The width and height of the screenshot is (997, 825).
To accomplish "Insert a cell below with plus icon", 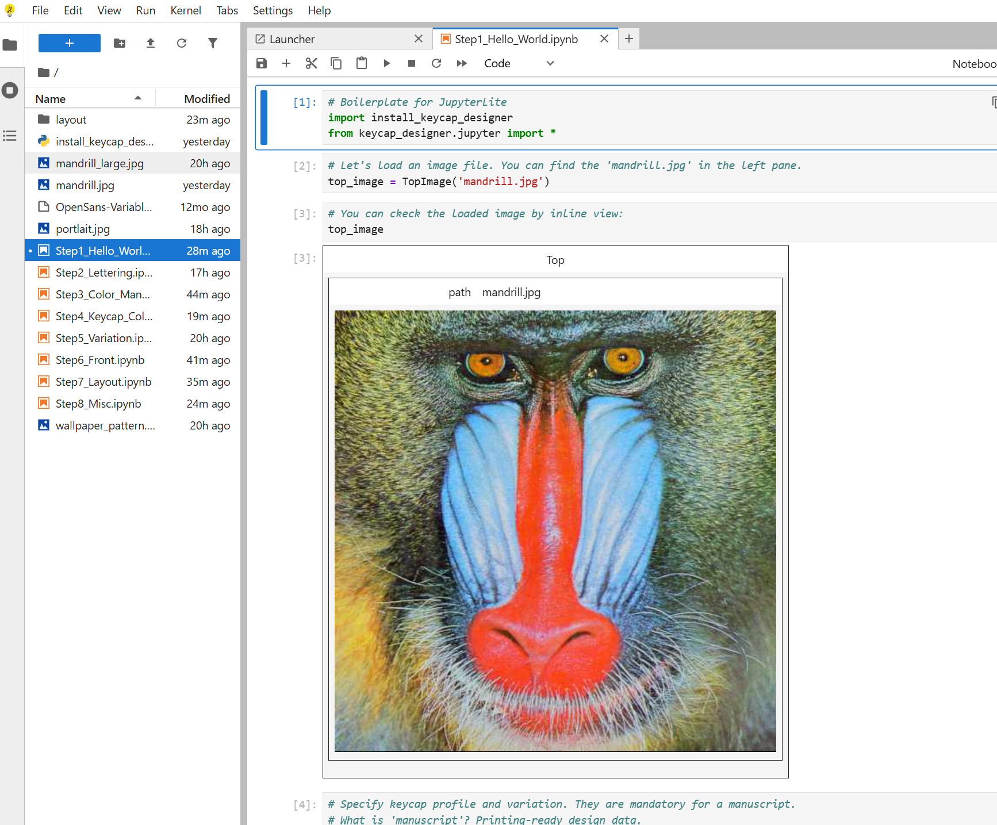I will (286, 63).
